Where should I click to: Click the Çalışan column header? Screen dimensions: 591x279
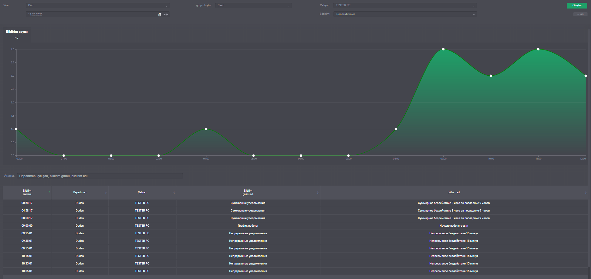click(x=142, y=192)
